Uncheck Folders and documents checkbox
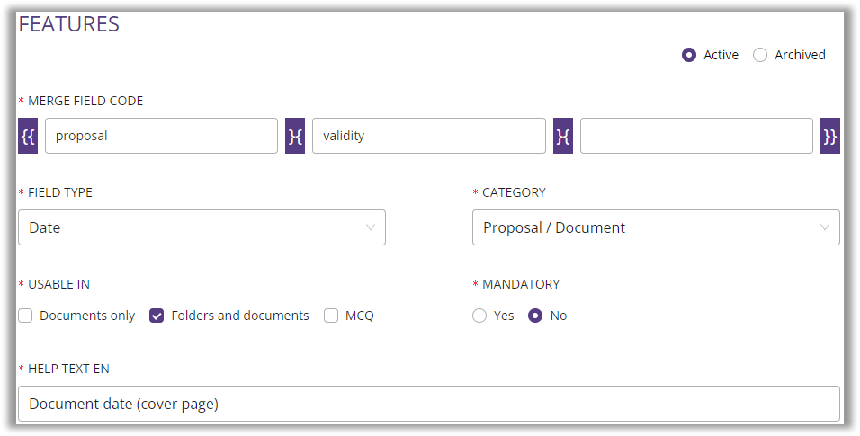 [157, 316]
